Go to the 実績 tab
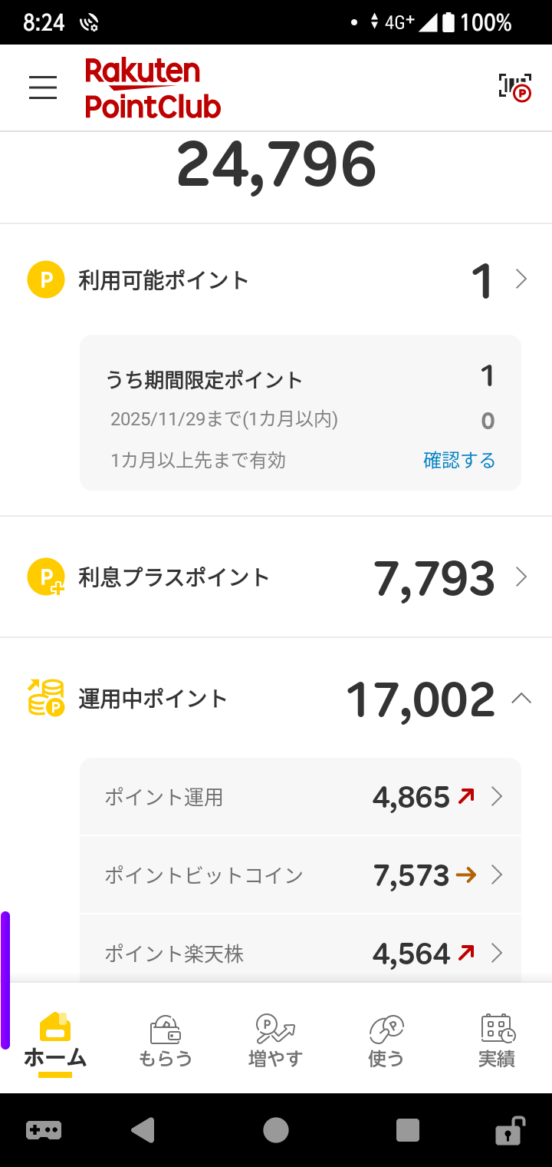 click(x=497, y=1040)
